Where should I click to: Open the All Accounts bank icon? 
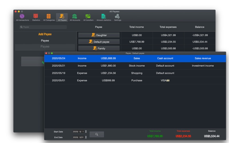click(x=75, y=17)
